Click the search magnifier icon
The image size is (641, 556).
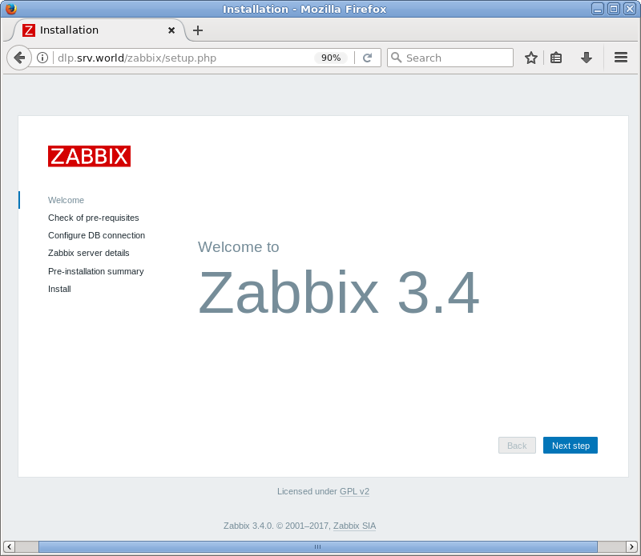[396, 58]
